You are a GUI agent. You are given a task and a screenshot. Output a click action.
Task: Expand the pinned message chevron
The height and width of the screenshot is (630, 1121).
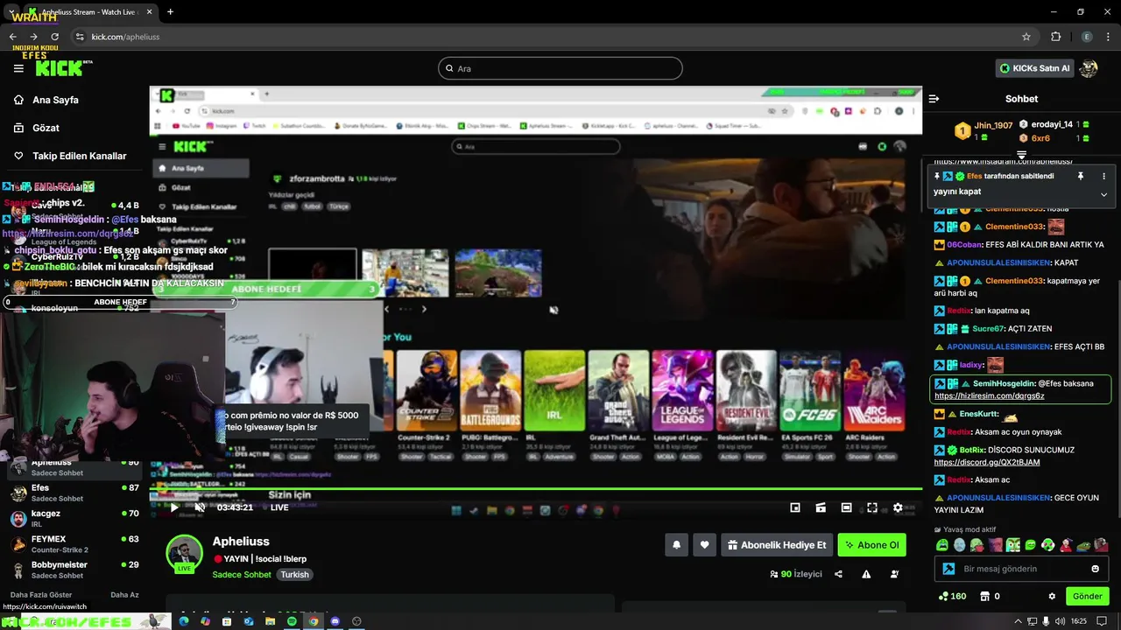tap(1103, 194)
